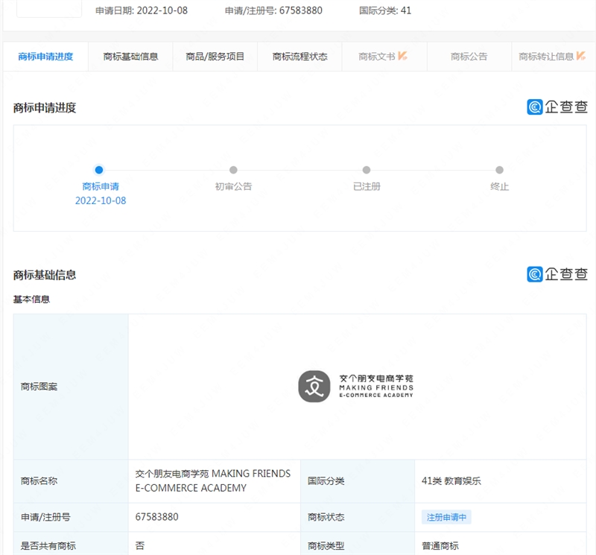Click the 商标图案 row label
This screenshot has height=555, width=596.
coord(39,387)
